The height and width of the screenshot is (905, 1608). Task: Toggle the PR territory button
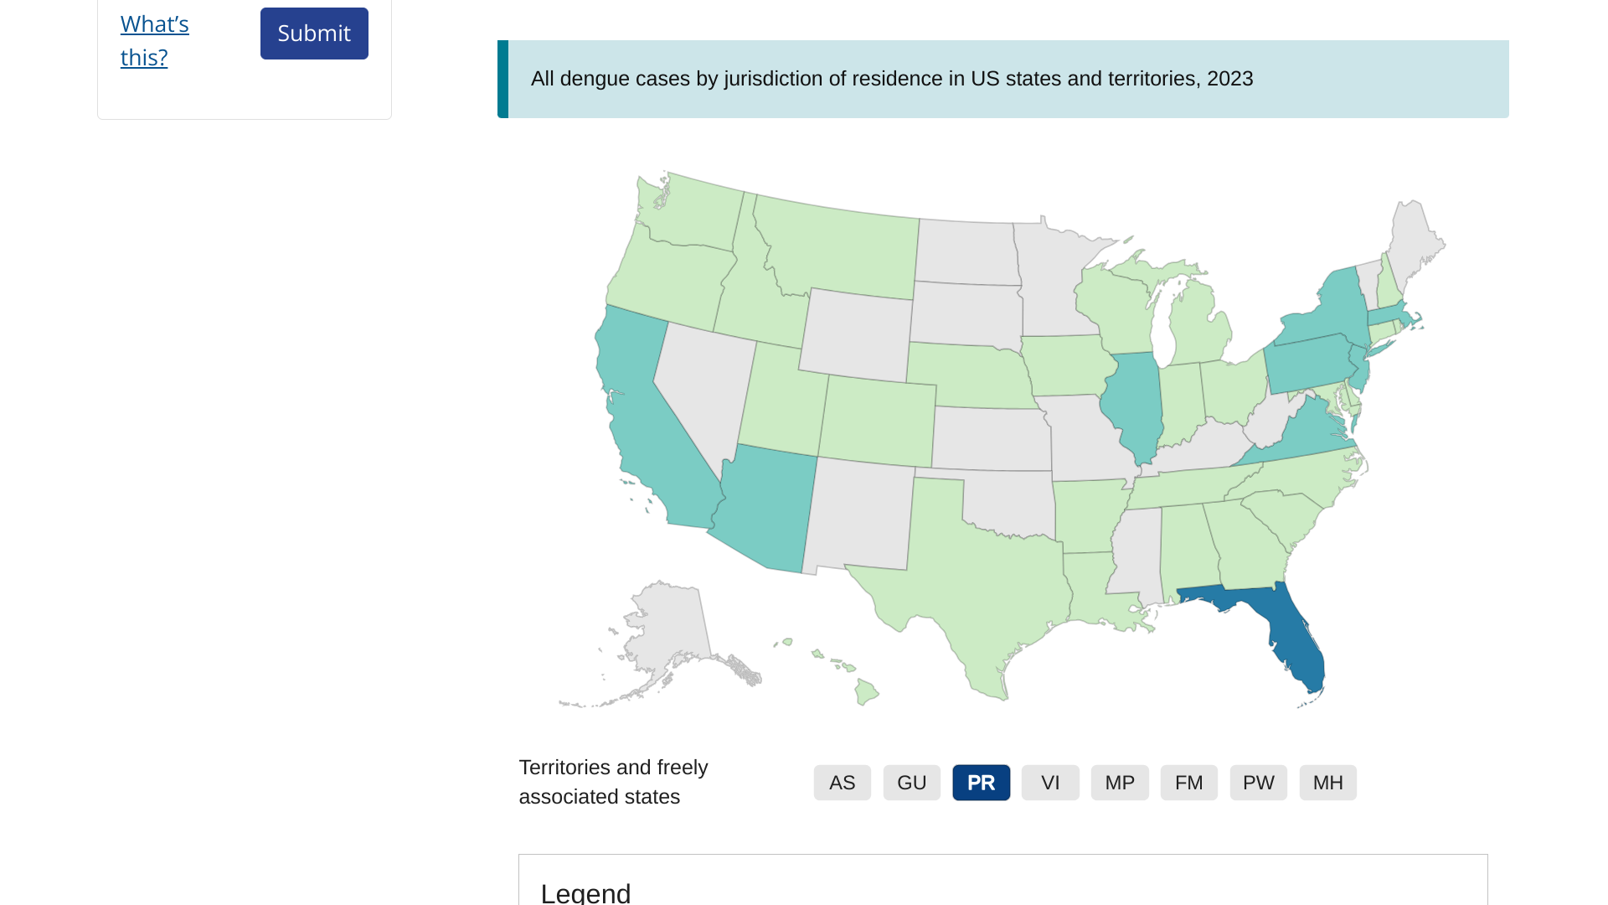click(981, 783)
